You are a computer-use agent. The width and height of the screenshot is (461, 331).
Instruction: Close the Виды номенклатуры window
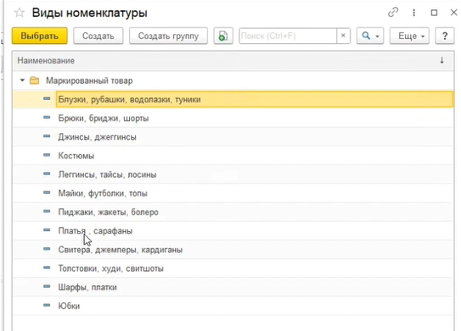pos(453,13)
